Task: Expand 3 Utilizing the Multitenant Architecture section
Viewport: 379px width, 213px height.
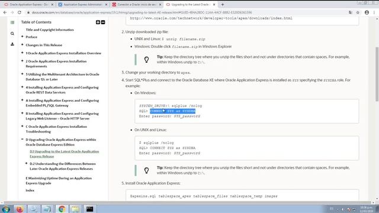Action: pos(23,74)
